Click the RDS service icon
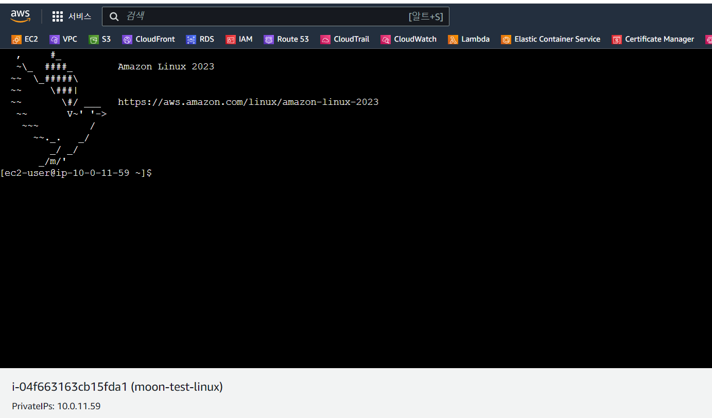Screen dimensions: 712x418 (x=191, y=39)
